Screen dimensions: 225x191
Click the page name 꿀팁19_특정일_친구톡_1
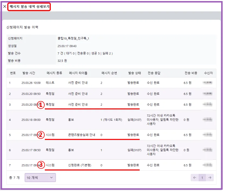tap(73, 38)
